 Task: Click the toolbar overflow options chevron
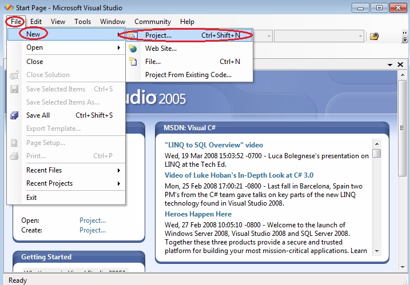pyautogui.click(x=405, y=37)
